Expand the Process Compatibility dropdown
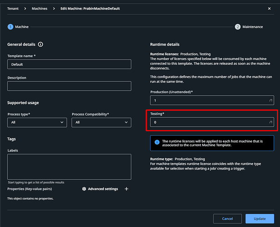280x227 pixels. click(101, 122)
